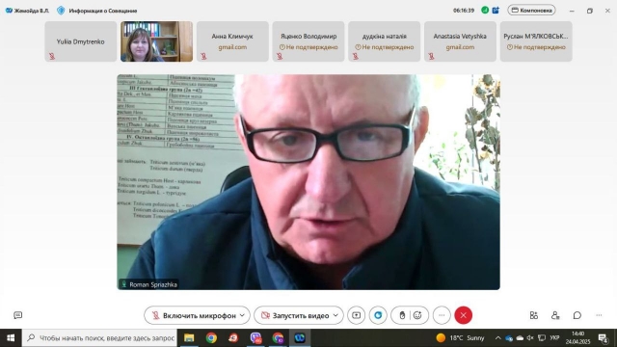
Task: Select Анна Климчук participant tile
Action: tap(232, 41)
